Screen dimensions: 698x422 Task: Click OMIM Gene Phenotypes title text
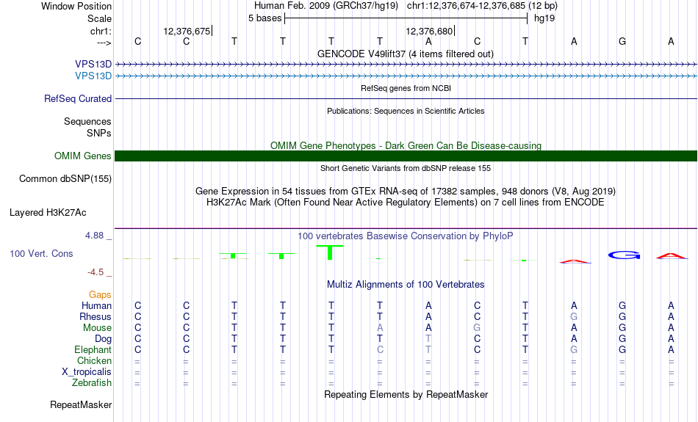point(406,145)
